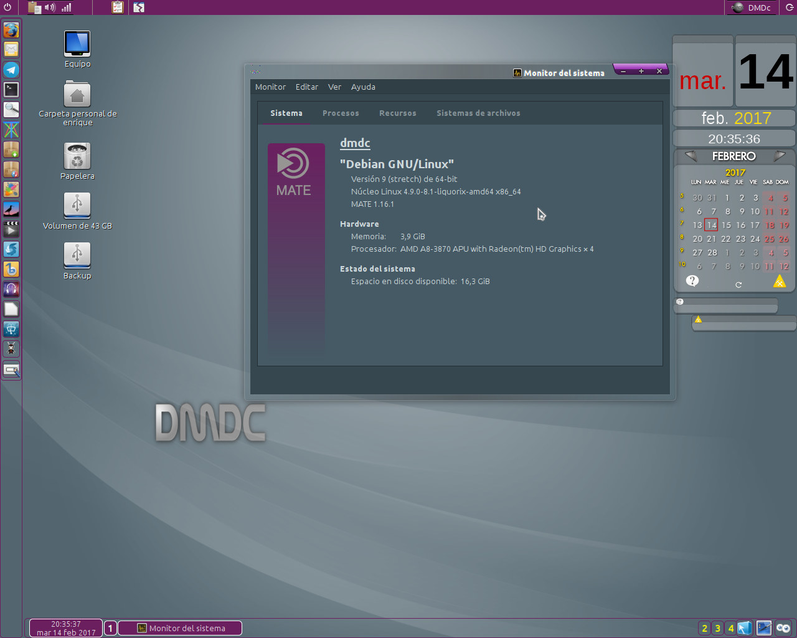Maximize the Monitor del sistema window
The width and height of the screenshot is (797, 638).
pos(641,71)
